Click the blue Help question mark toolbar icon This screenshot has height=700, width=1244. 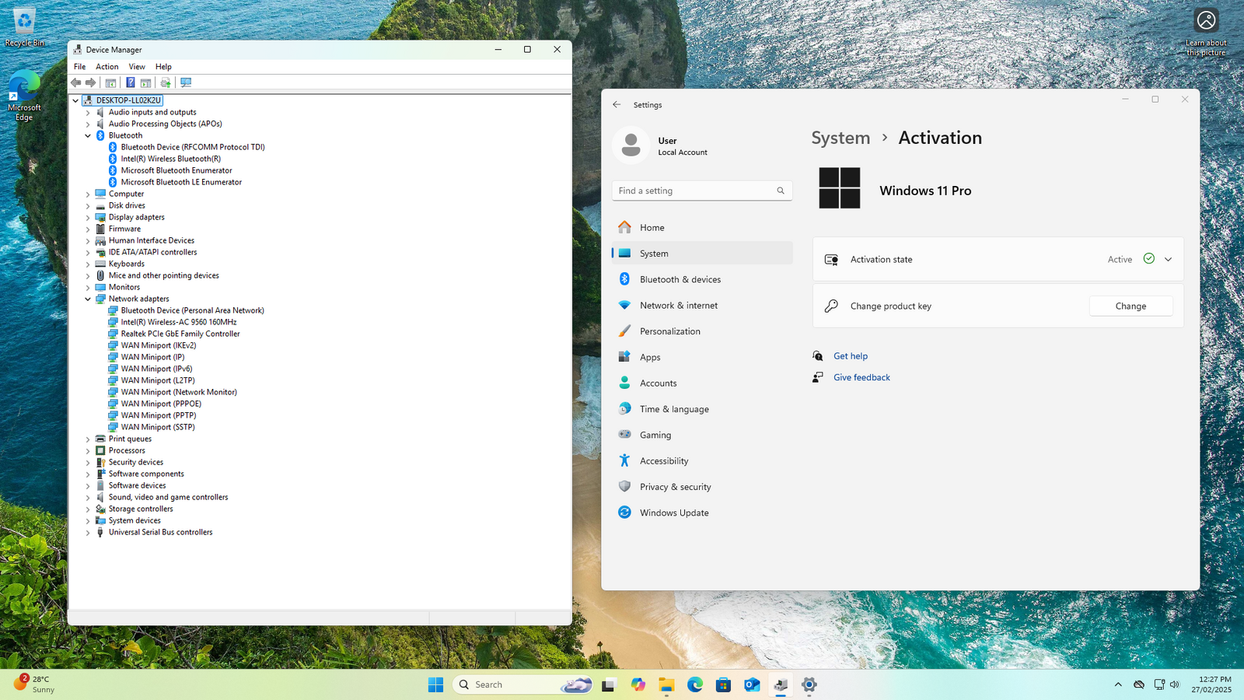pyautogui.click(x=131, y=82)
